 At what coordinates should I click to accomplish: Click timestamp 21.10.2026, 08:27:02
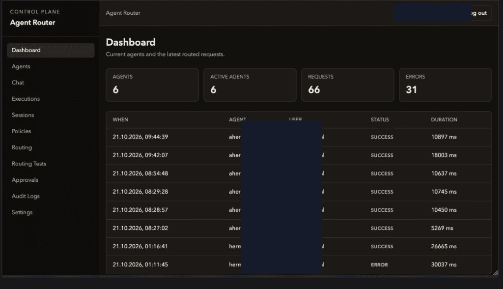tap(140, 229)
